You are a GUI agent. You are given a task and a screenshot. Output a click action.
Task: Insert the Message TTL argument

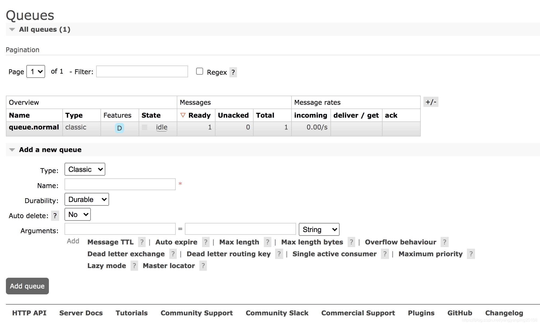click(x=110, y=242)
